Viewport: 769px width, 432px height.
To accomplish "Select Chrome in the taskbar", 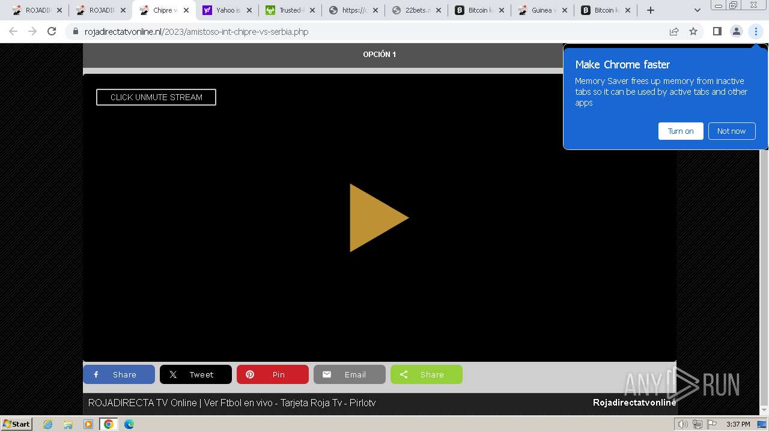I will (108, 424).
